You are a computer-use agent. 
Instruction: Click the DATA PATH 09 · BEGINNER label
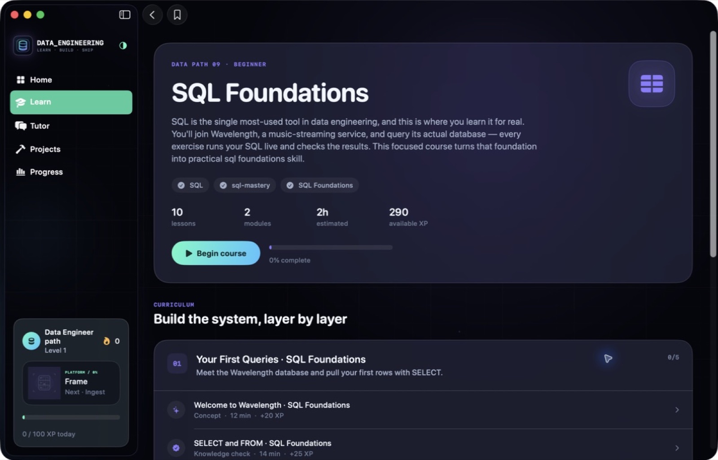pyautogui.click(x=219, y=64)
